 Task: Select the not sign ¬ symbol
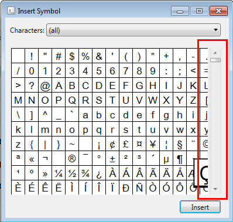click(45, 159)
